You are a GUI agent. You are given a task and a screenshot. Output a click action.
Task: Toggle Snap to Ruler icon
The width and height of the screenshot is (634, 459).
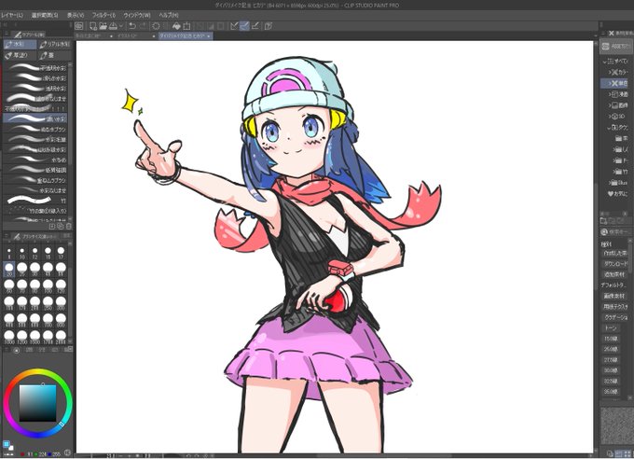click(x=234, y=26)
